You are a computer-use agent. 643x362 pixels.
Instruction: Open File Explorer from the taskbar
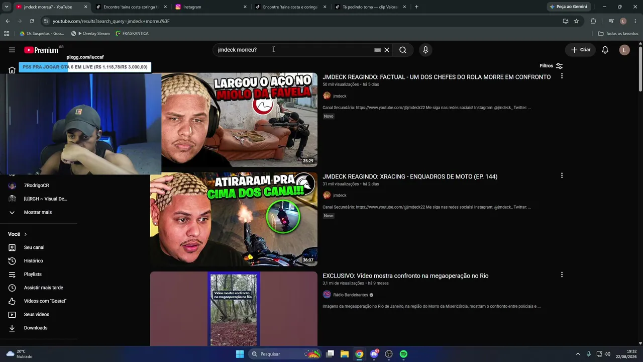pos(345,354)
